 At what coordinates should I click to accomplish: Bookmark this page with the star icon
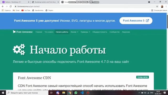[x=157, y=6]
